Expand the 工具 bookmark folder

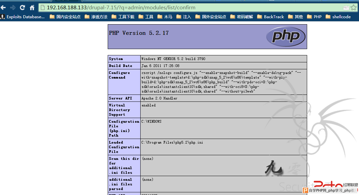coord(146,17)
